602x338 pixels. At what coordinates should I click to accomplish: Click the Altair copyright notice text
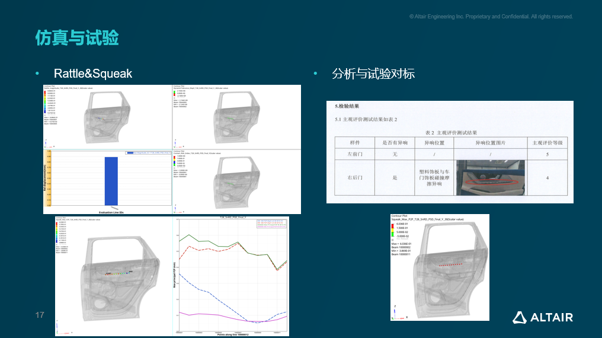[x=491, y=17]
